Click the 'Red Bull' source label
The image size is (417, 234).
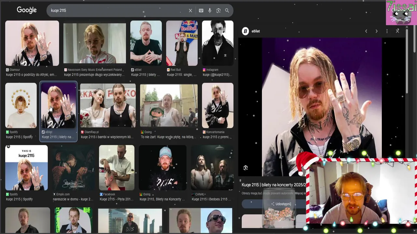click(175, 70)
